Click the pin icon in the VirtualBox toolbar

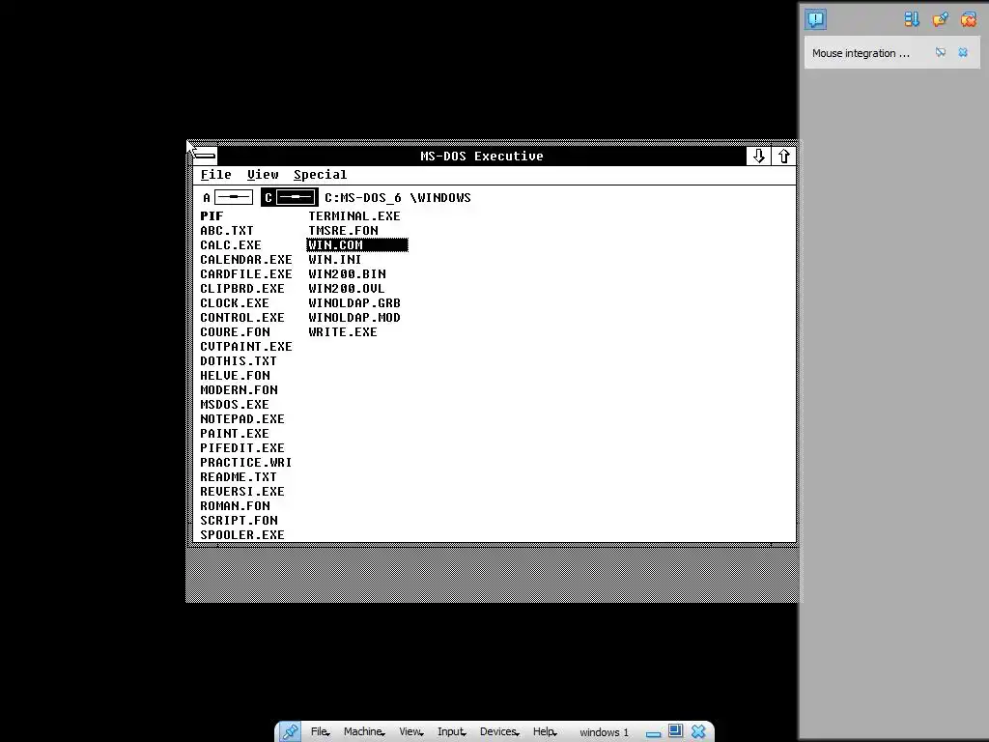click(290, 732)
